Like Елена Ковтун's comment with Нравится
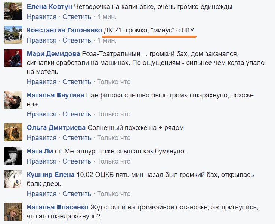Screen dimensions: 275x224 point(41,17)
